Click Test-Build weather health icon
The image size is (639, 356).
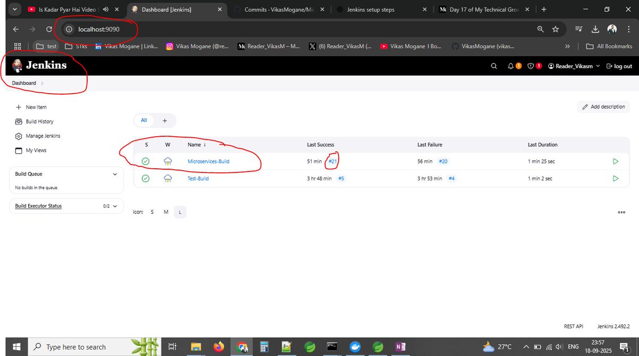pos(168,178)
